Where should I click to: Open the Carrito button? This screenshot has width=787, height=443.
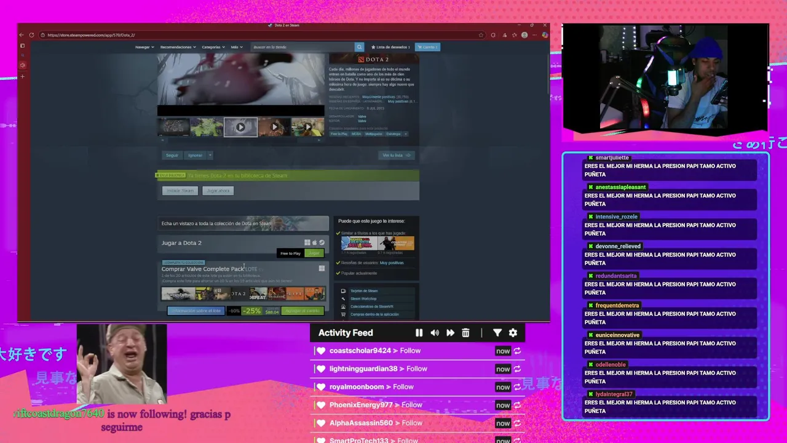tap(428, 47)
